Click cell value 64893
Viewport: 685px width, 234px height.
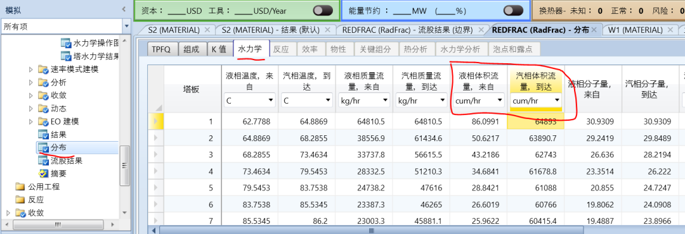click(x=536, y=121)
